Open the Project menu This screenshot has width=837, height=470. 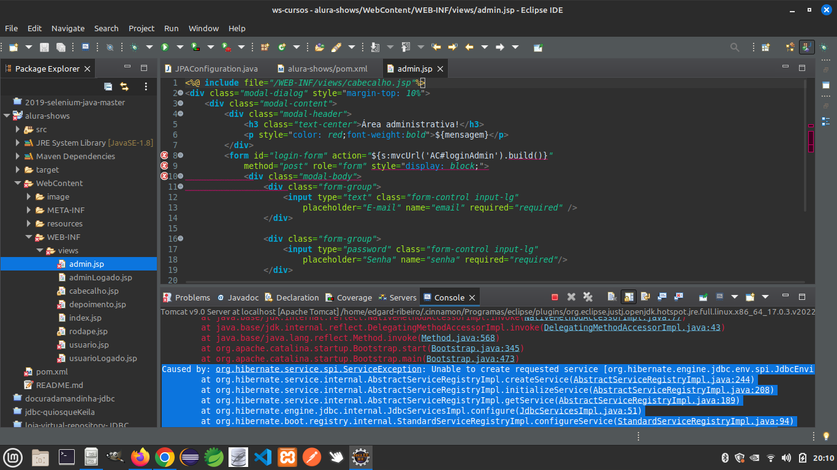coord(142,28)
